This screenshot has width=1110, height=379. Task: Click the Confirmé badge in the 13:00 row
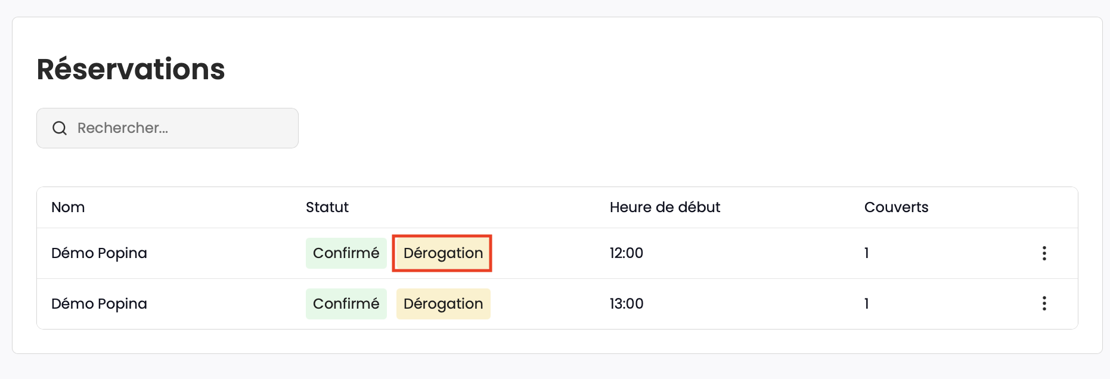346,304
